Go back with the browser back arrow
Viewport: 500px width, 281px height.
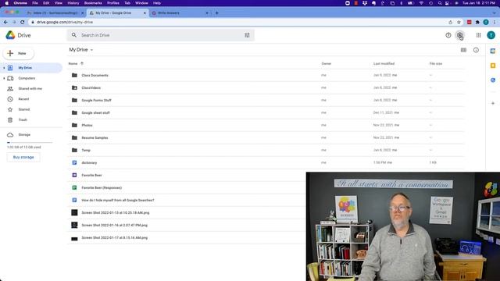tap(5, 22)
